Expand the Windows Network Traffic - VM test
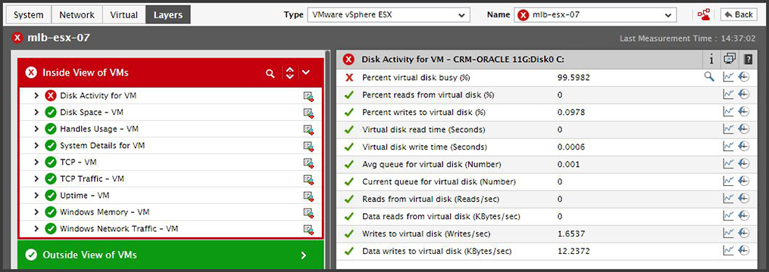Image resolution: width=769 pixels, height=272 pixels. [x=36, y=229]
